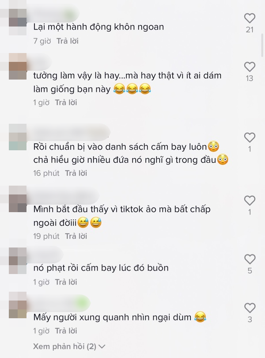
Task: Heart the 'nó phạt rồi cấm bay' comment
Action: pyautogui.click(x=250, y=259)
